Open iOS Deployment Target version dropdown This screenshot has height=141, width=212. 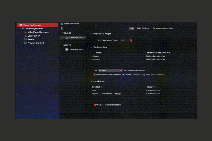(131, 40)
